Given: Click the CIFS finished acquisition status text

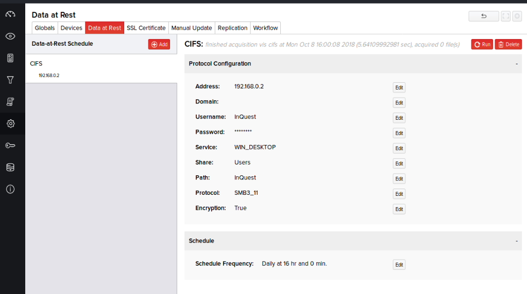Looking at the screenshot, I should (332, 45).
